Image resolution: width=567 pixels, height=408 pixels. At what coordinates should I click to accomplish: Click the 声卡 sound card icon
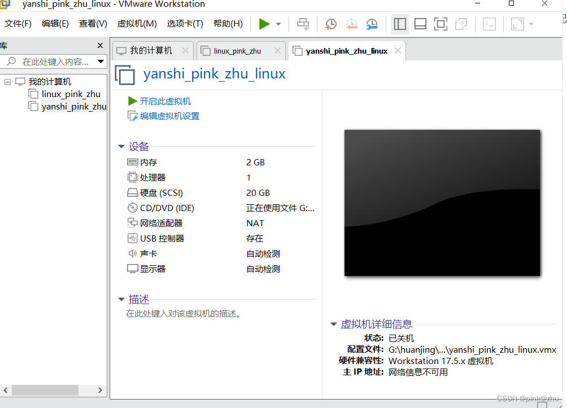pos(132,253)
